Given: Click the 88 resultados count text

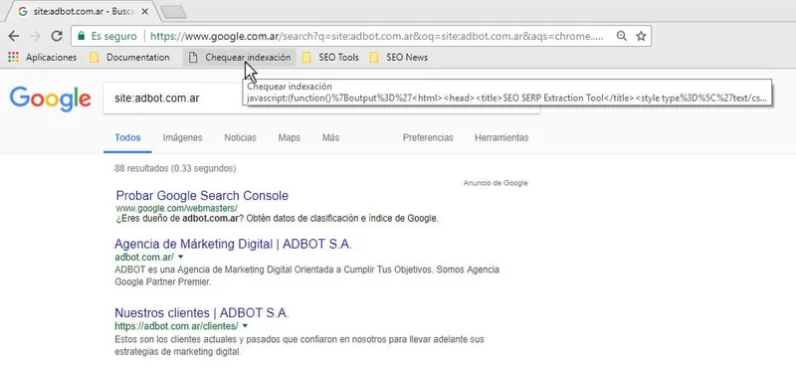Looking at the screenshot, I should [x=175, y=168].
